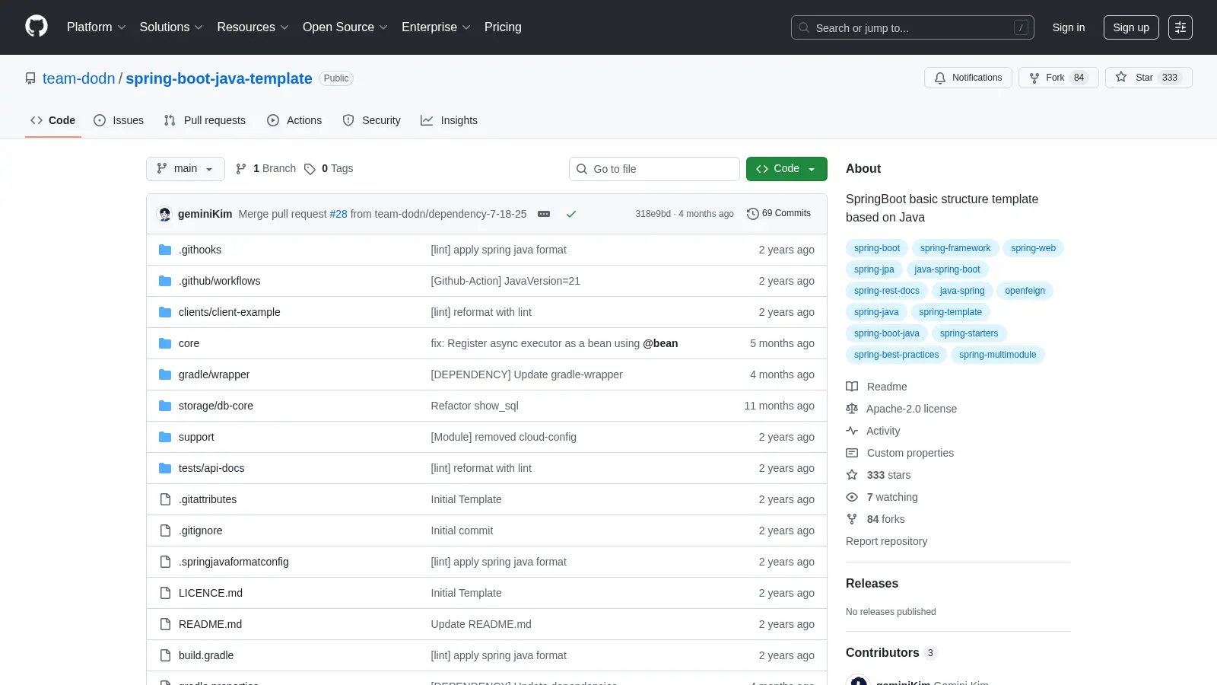1217x685 pixels.
Task: Click the .github/workflows folder icon
Action: point(165,281)
